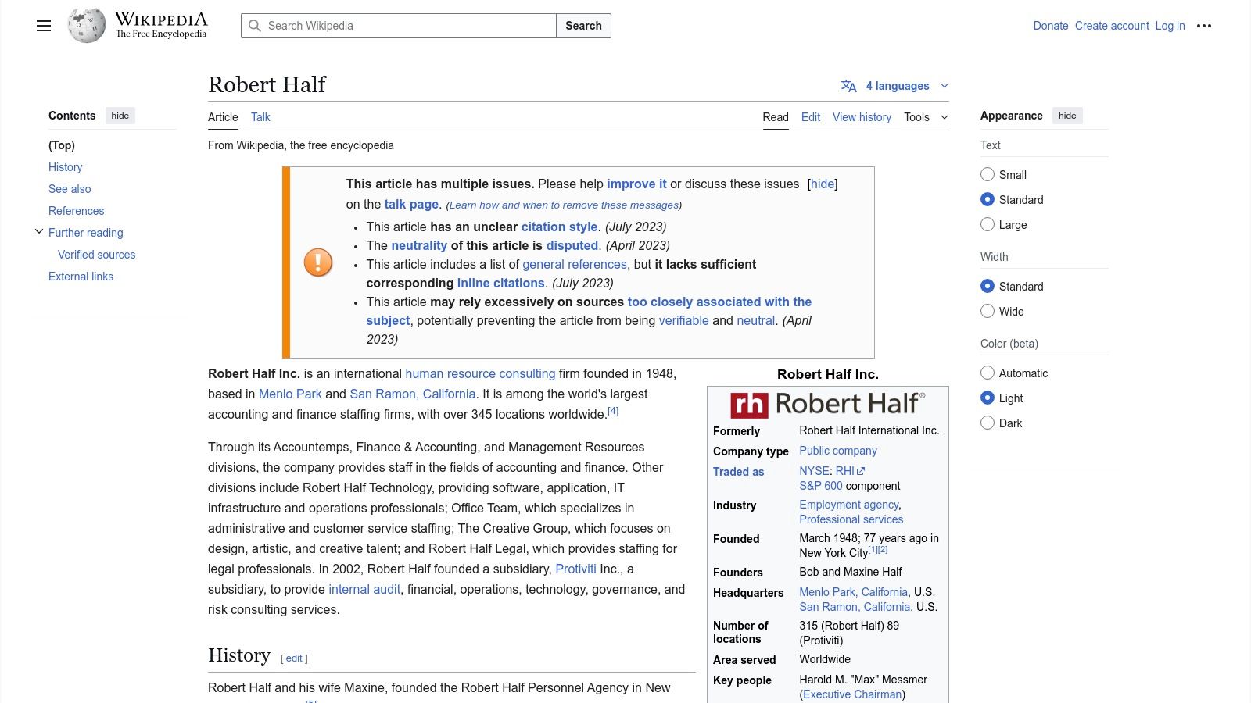Jump to (Top) in contents
Image resolution: width=1251 pixels, height=703 pixels.
(62, 145)
